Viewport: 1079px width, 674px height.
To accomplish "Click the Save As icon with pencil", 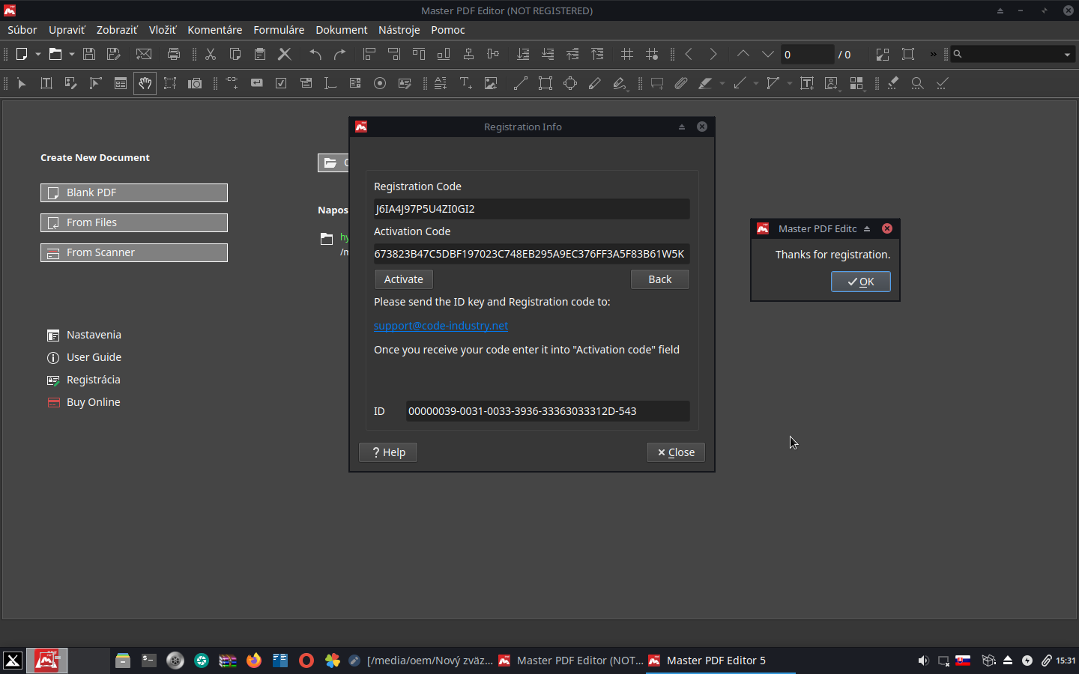I will 114,54.
